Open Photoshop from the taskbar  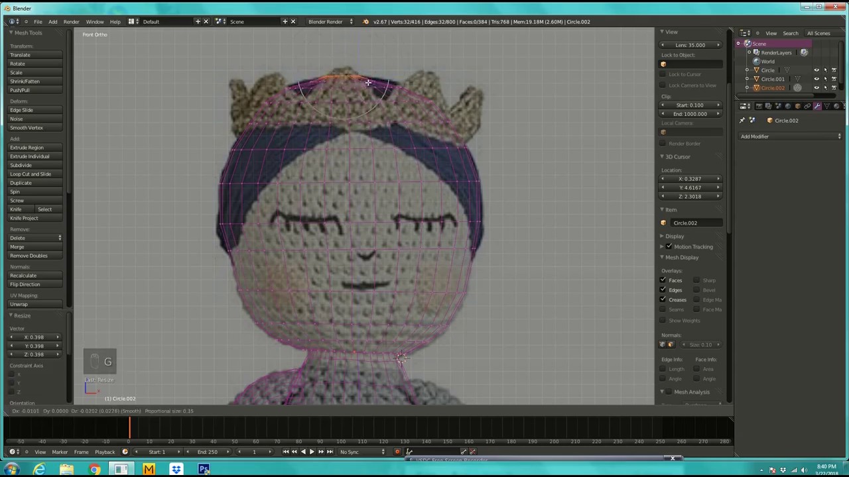point(204,470)
